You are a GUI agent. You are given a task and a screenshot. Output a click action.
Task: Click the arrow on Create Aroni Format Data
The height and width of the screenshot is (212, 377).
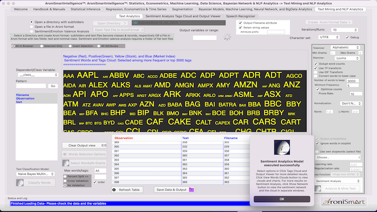[x=349, y=22]
